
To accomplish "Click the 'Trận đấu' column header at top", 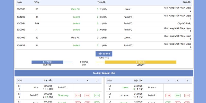I will click(x=101, y=2).
